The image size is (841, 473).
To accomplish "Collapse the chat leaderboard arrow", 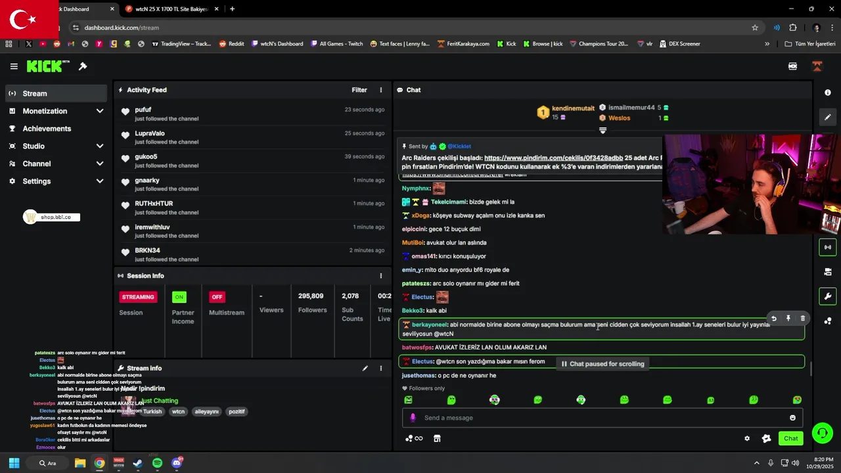I will 602,131.
